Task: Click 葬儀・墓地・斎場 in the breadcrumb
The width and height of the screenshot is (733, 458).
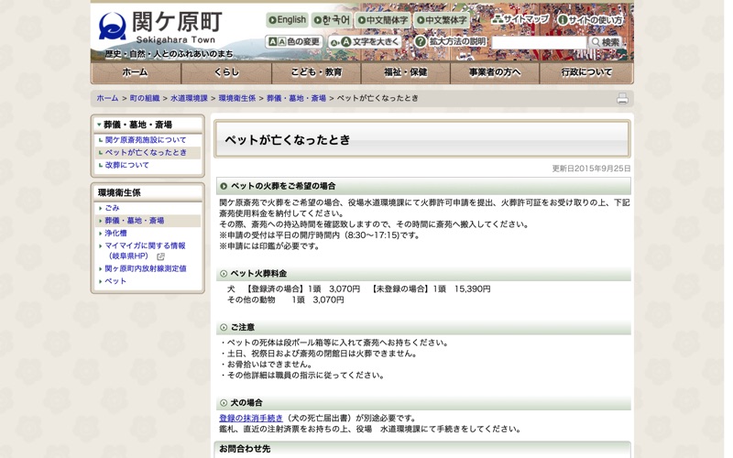Action: (x=296, y=98)
